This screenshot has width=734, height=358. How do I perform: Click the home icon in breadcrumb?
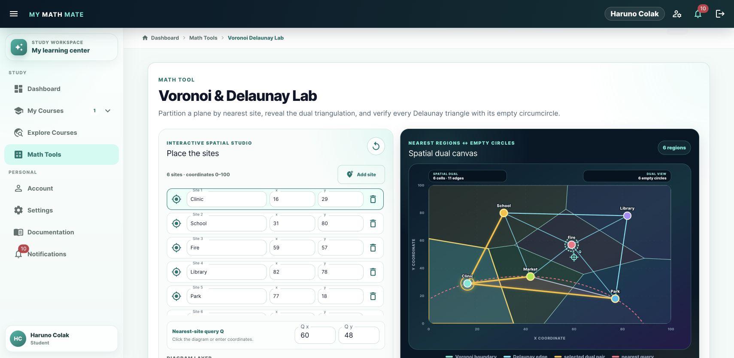(x=145, y=38)
